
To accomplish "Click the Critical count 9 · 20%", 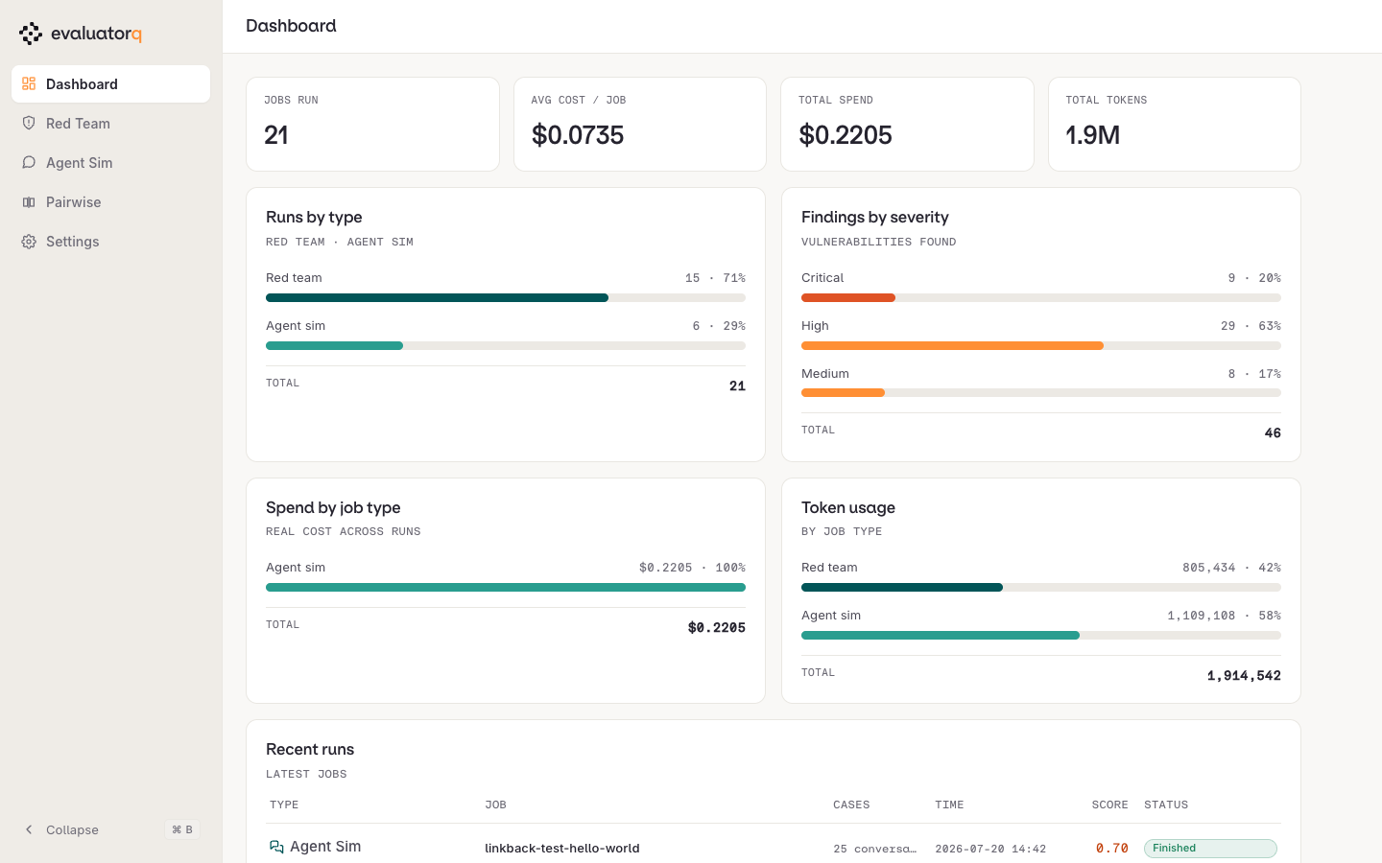I will pos(1254,278).
